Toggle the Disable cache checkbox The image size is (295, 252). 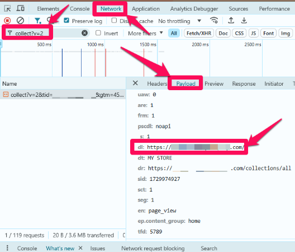point(114,20)
